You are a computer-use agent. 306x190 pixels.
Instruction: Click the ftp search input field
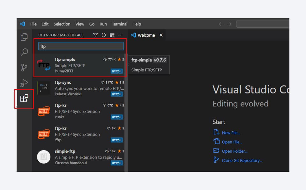(81, 46)
